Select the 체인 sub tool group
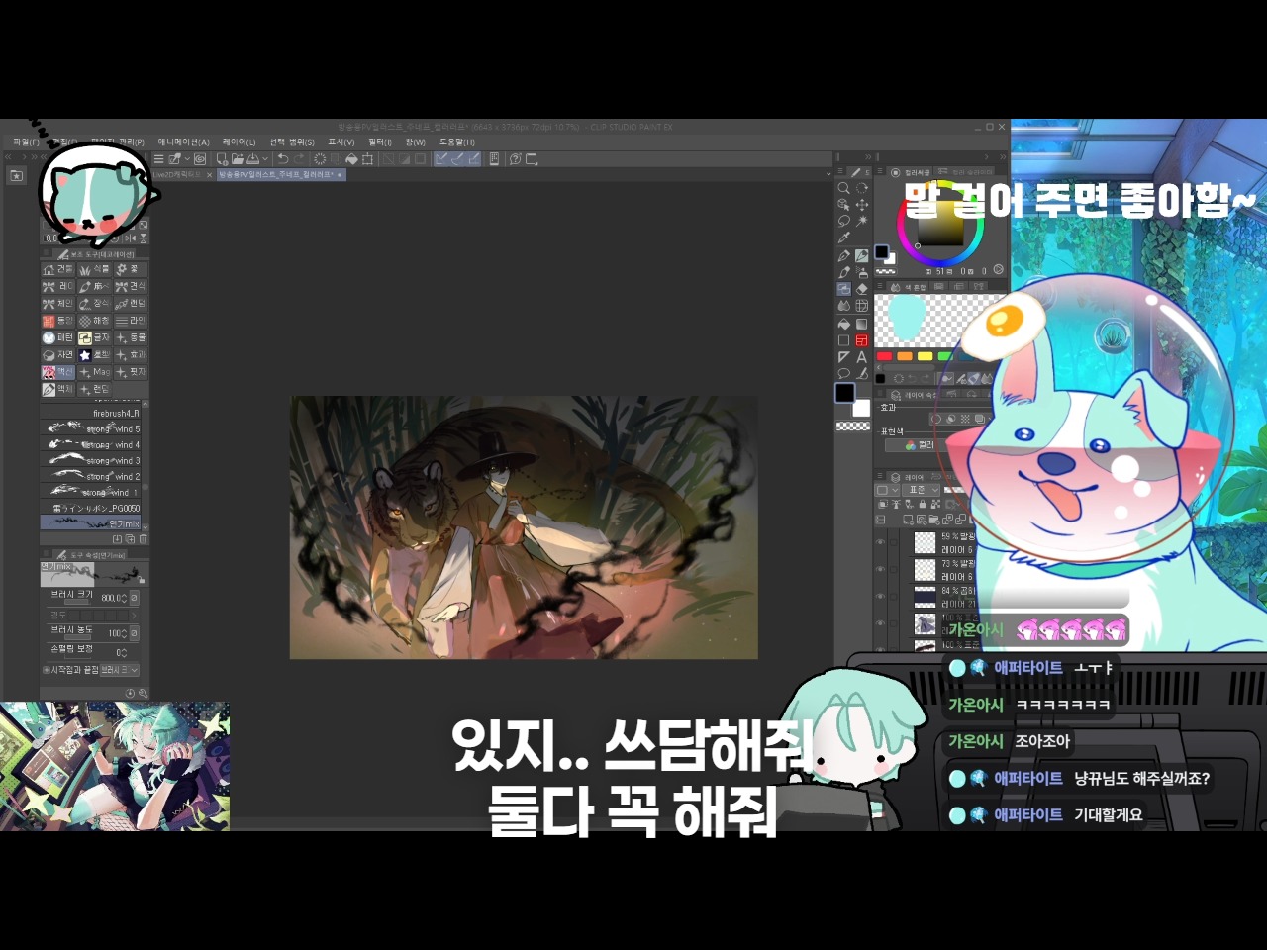Viewport: 1267px width, 950px height. (57, 304)
